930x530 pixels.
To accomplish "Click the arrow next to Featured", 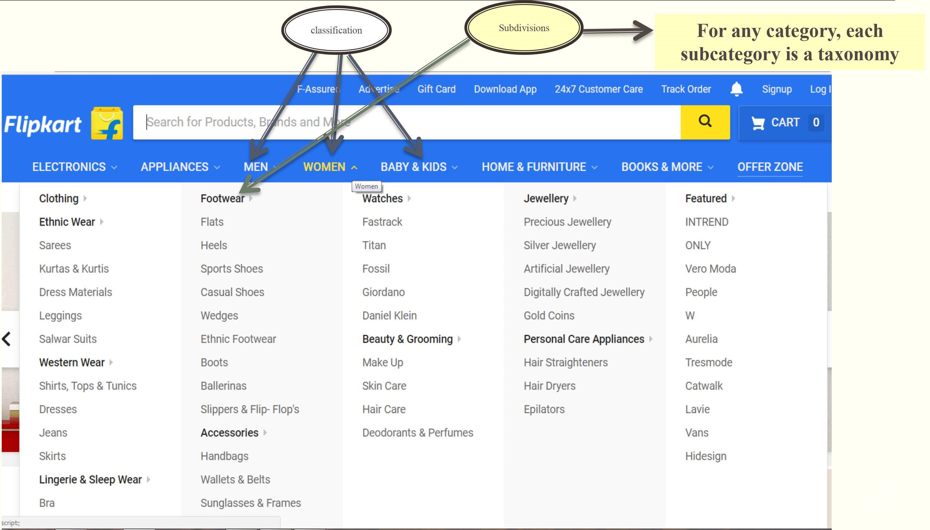I will coord(733,198).
